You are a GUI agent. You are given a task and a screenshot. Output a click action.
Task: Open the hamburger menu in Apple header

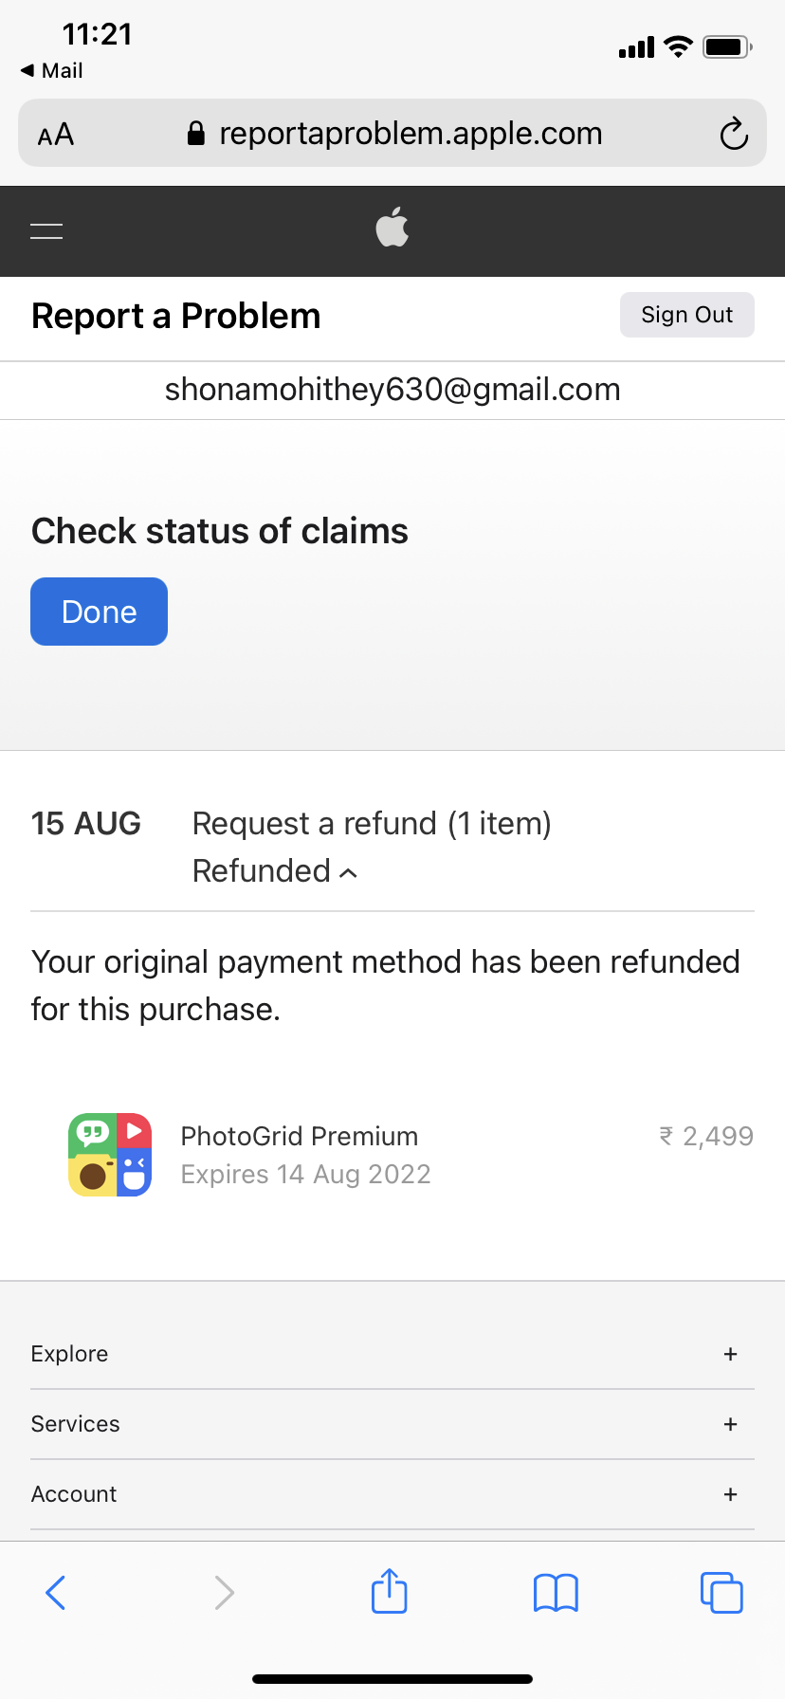46,230
